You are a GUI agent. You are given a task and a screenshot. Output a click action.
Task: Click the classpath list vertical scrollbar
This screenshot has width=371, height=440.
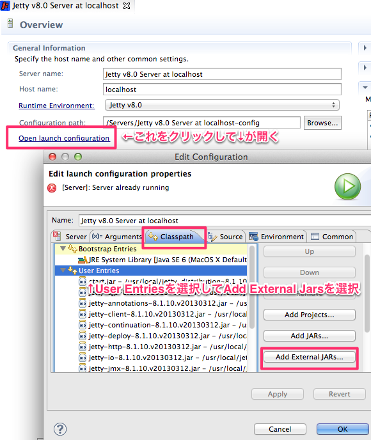coord(252,287)
